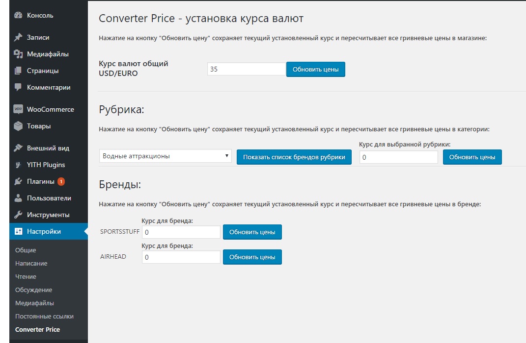The height and width of the screenshot is (343, 526).
Task: Focus the AIRHEAD brand rate field
Action: coord(181,257)
